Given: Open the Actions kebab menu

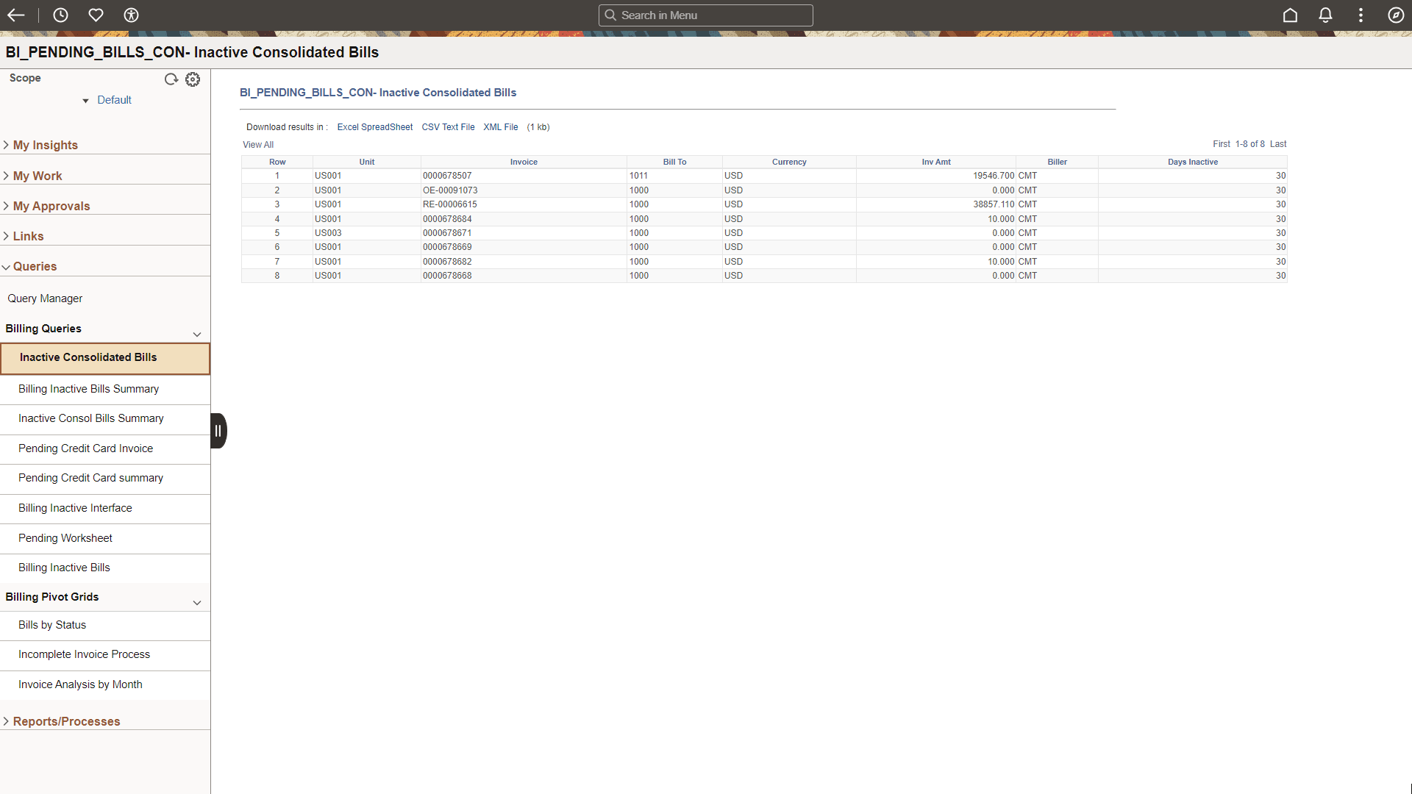Looking at the screenshot, I should 1361,15.
